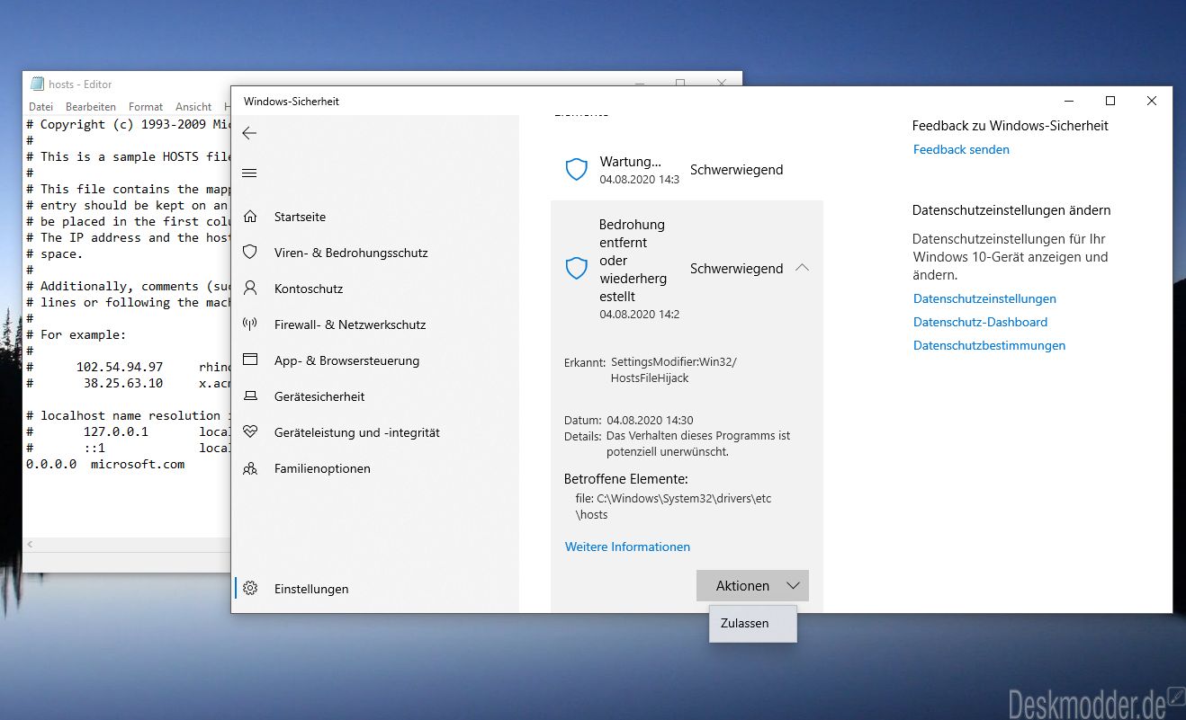The width and height of the screenshot is (1186, 720).
Task: Select the Familienoptionen people icon
Action: (x=250, y=468)
